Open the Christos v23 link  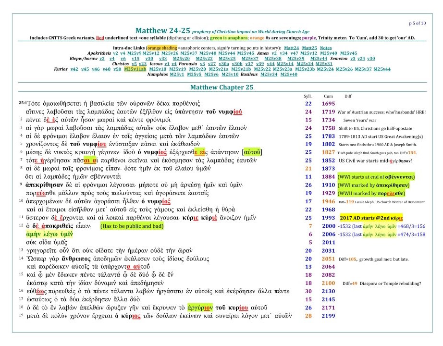[x=142, y=64]
